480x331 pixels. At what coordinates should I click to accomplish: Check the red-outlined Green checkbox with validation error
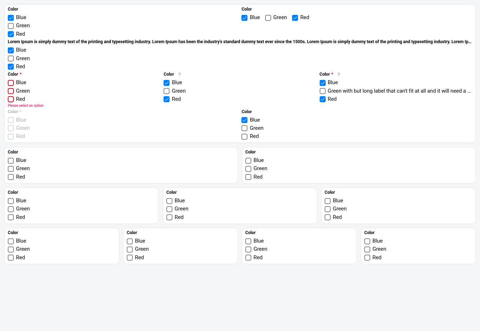click(11, 91)
